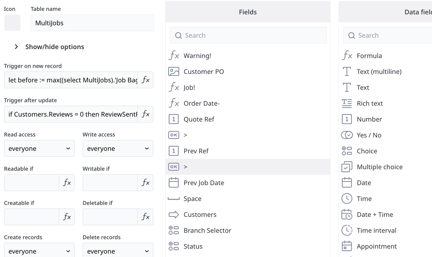Click the empty table Icon box
This screenshot has width=432, height=257.
(12, 23)
